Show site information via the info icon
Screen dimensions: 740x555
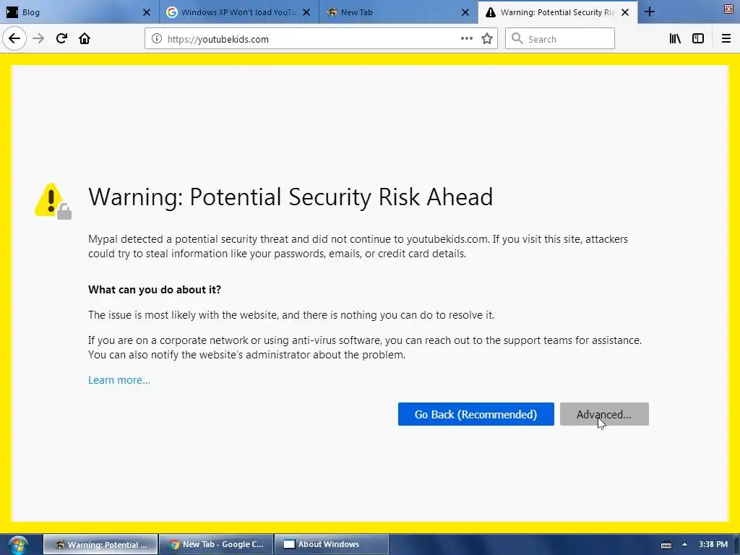click(157, 39)
